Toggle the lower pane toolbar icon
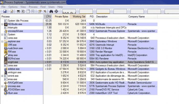 coord(28,11)
